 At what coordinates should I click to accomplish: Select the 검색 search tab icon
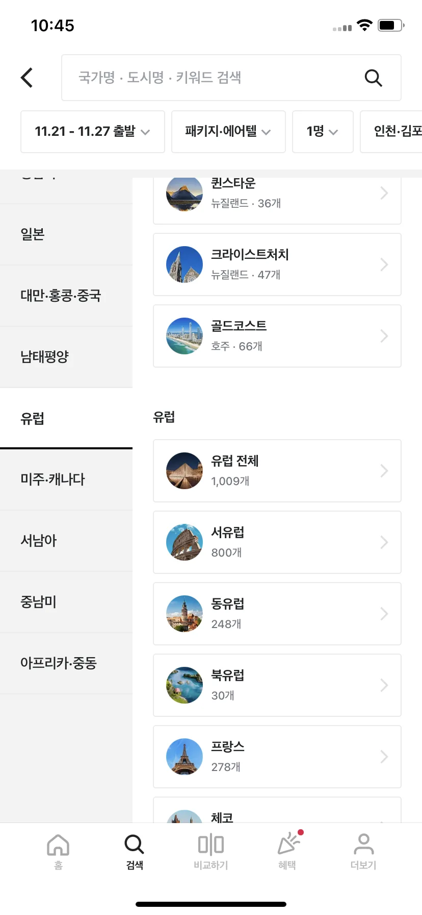135,845
